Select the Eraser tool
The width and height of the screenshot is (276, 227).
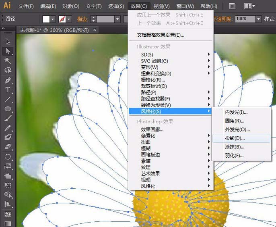8,147
